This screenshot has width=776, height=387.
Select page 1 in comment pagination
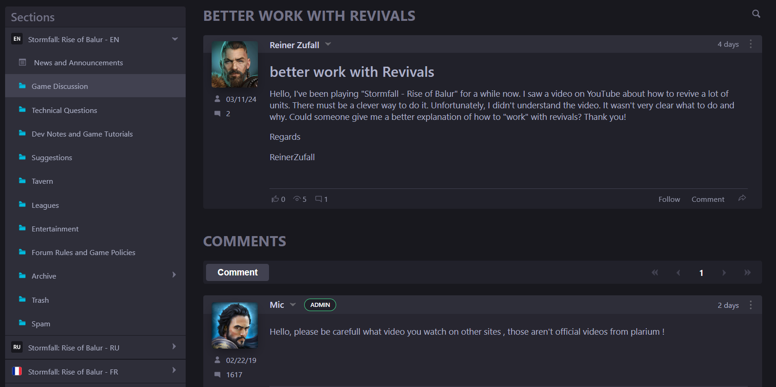pos(701,273)
